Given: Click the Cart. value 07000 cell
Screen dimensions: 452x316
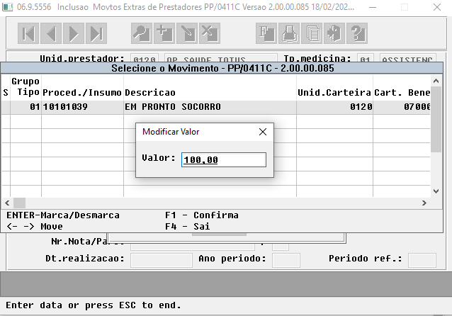Looking at the screenshot, I should 402,107.
